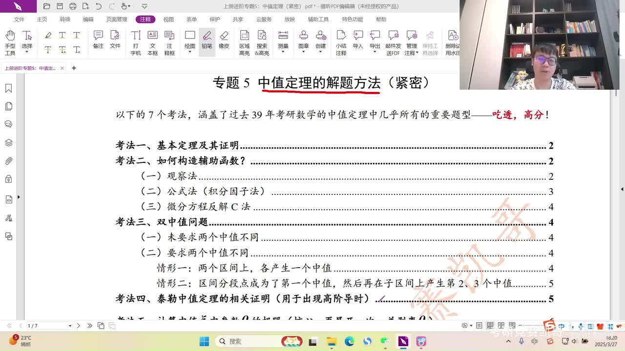
Task: Open the customize quick access toolbar dropdown
Action: [145, 6]
